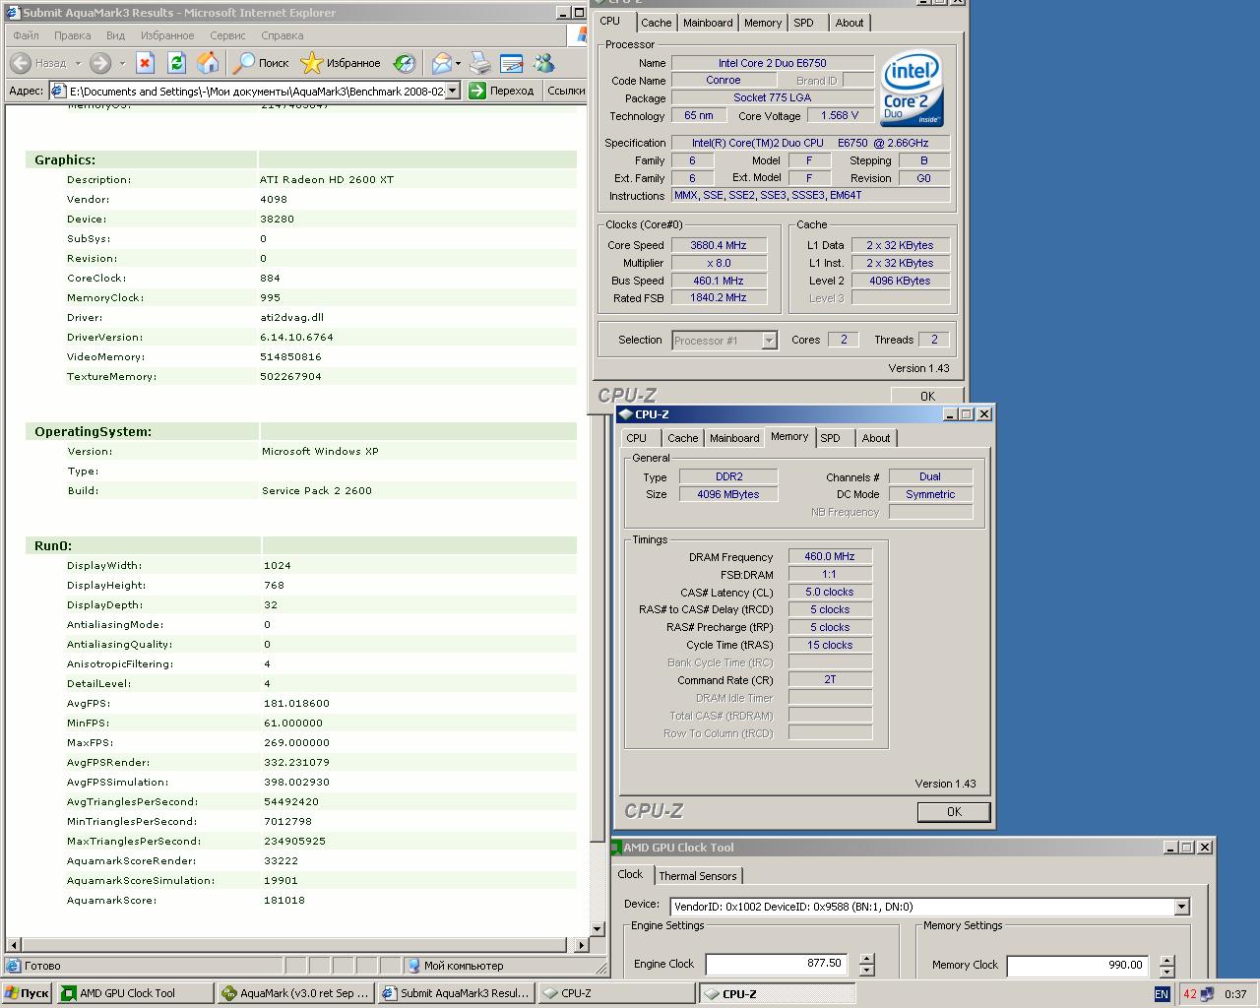The width and height of the screenshot is (1260, 1008).
Task: Open the Файл menu in Internet Explorer
Action: coord(27,35)
